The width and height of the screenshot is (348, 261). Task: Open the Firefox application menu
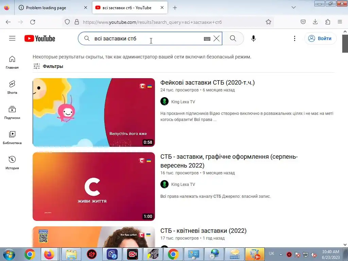coord(340,22)
